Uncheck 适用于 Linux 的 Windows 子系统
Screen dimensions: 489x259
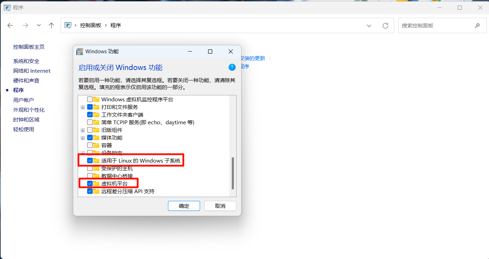[x=90, y=161]
